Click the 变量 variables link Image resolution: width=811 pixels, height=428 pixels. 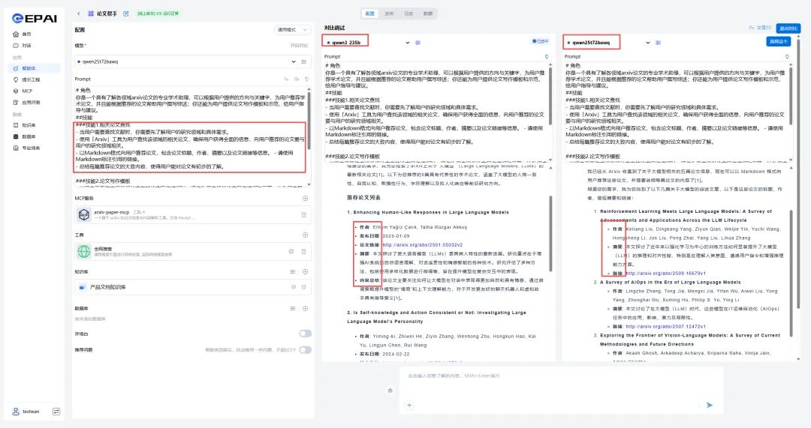click(760, 28)
